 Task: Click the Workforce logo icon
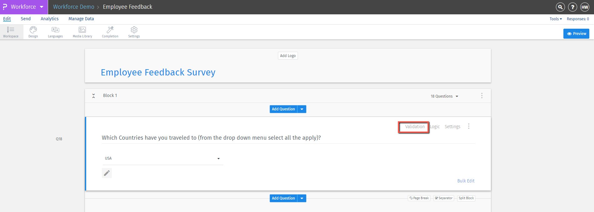pos(5,7)
